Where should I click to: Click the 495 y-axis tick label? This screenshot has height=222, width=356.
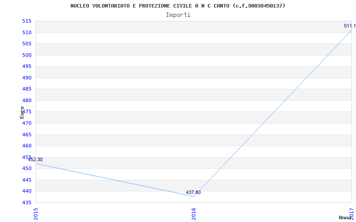(27, 66)
